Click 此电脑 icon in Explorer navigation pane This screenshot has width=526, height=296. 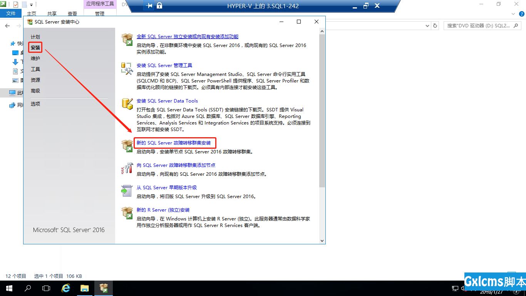pos(13,93)
